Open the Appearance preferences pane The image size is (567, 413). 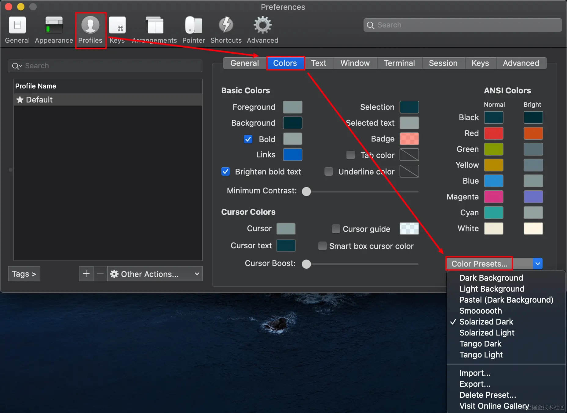[x=54, y=30]
